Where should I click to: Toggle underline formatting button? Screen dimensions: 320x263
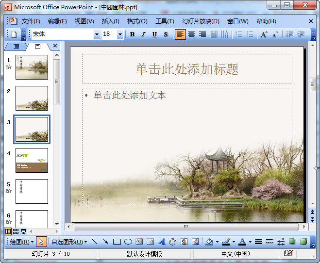[154, 34]
